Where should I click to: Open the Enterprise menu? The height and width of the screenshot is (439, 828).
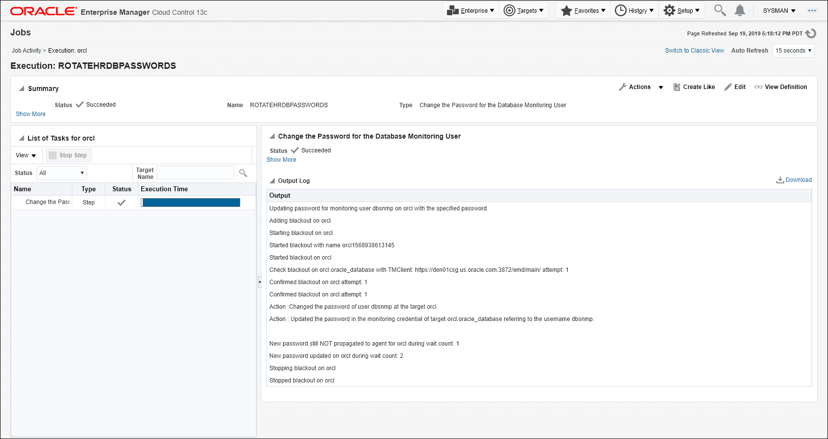pyautogui.click(x=471, y=10)
